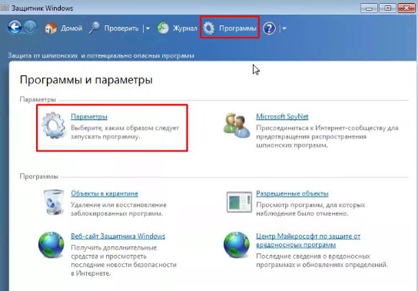Click the gear icon for Программы

[x=209, y=28]
